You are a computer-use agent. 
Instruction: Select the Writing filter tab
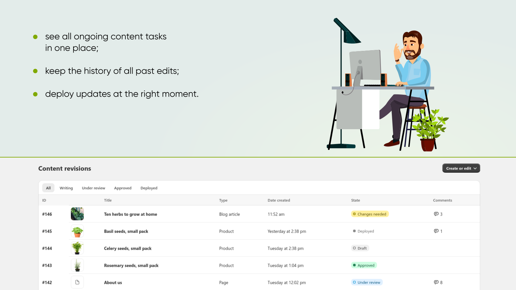(x=66, y=188)
